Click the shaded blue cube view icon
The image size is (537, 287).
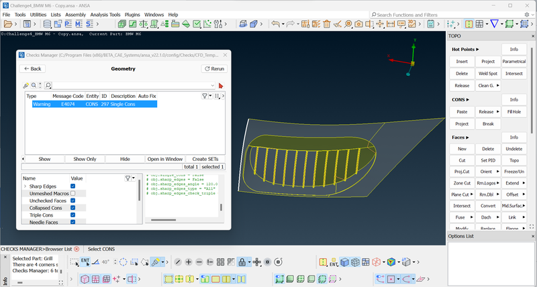tap(344, 262)
